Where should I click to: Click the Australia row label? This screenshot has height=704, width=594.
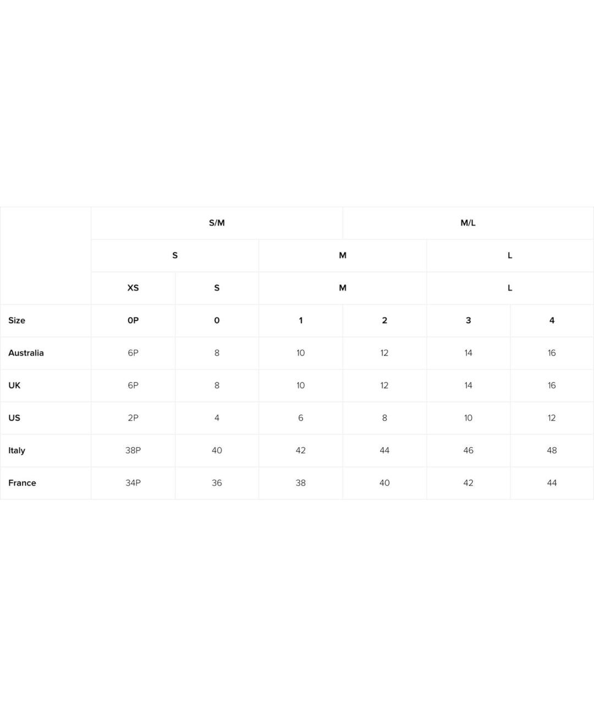click(x=26, y=353)
